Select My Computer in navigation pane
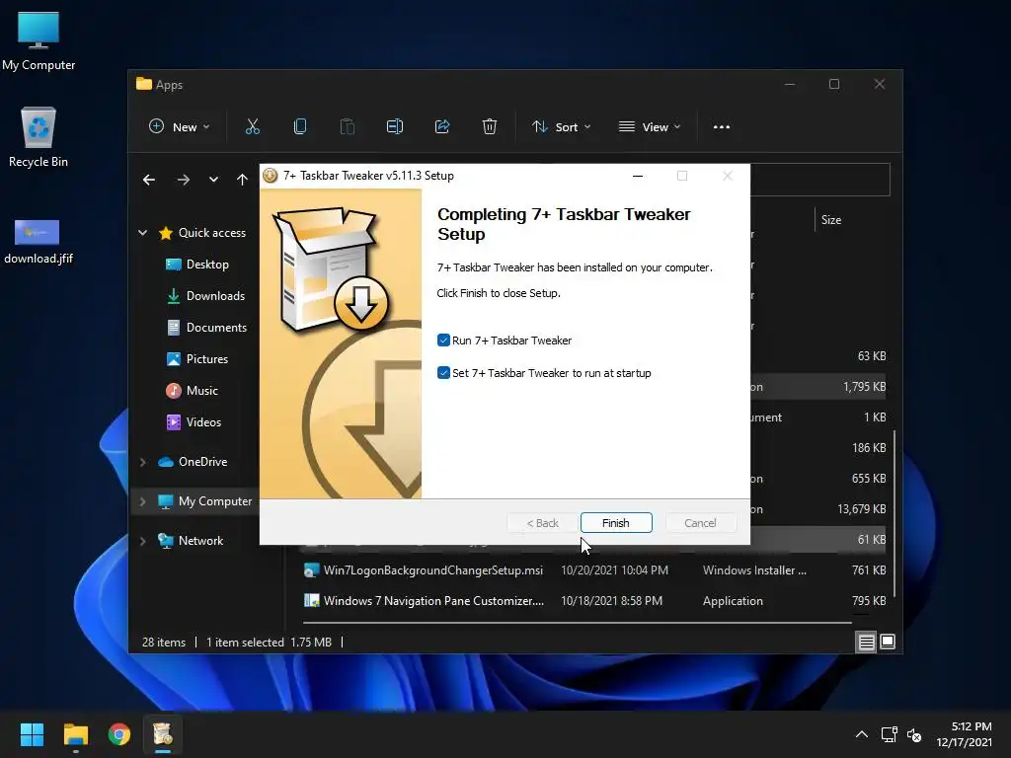The height and width of the screenshot is (758, 1011). pyautogui.click(x=214, y=500)
